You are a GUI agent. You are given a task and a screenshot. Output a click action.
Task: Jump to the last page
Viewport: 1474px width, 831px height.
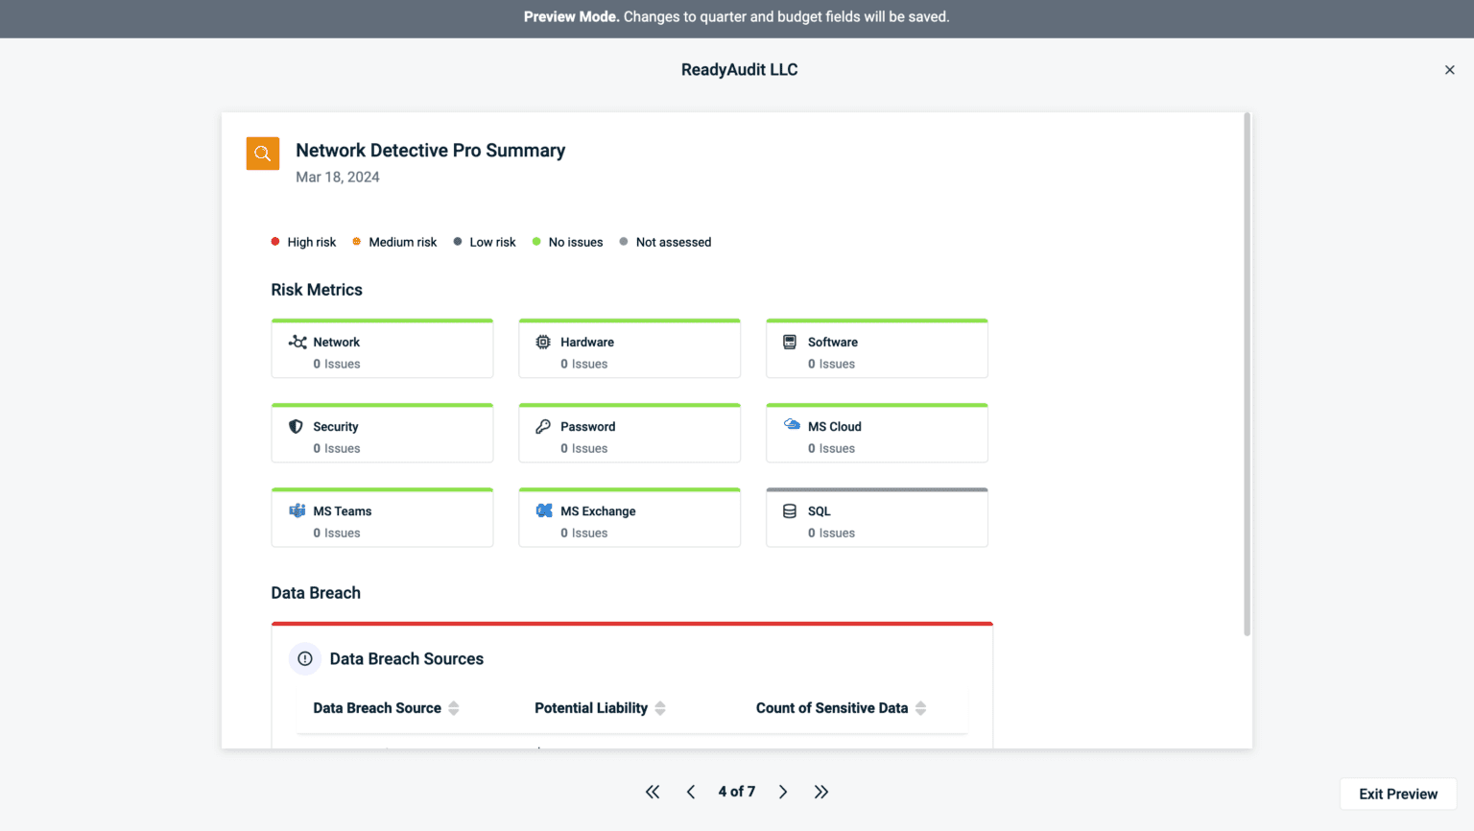click(821, 791)
